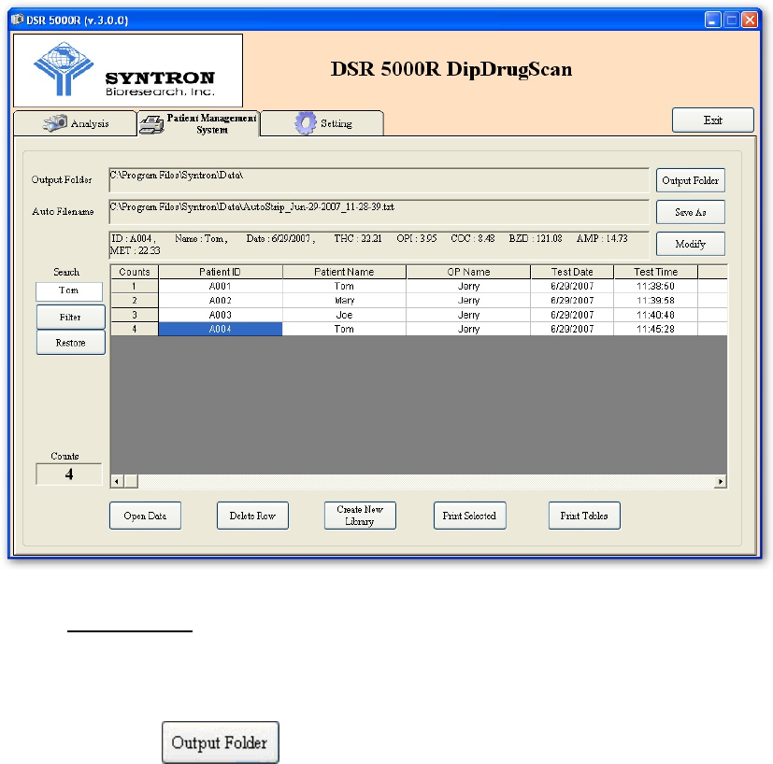The height and width of the screenshot is (764, 773).
Task: Click the Save As button
Action: [690, 212]
